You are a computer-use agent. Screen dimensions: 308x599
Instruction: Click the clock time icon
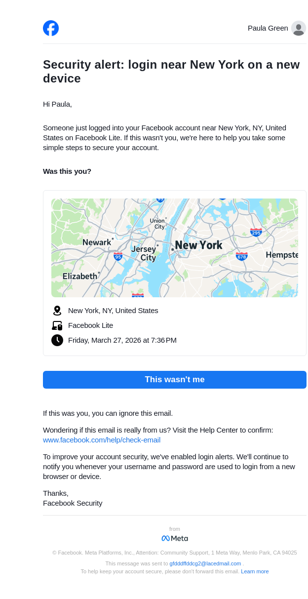click(57, 340)
